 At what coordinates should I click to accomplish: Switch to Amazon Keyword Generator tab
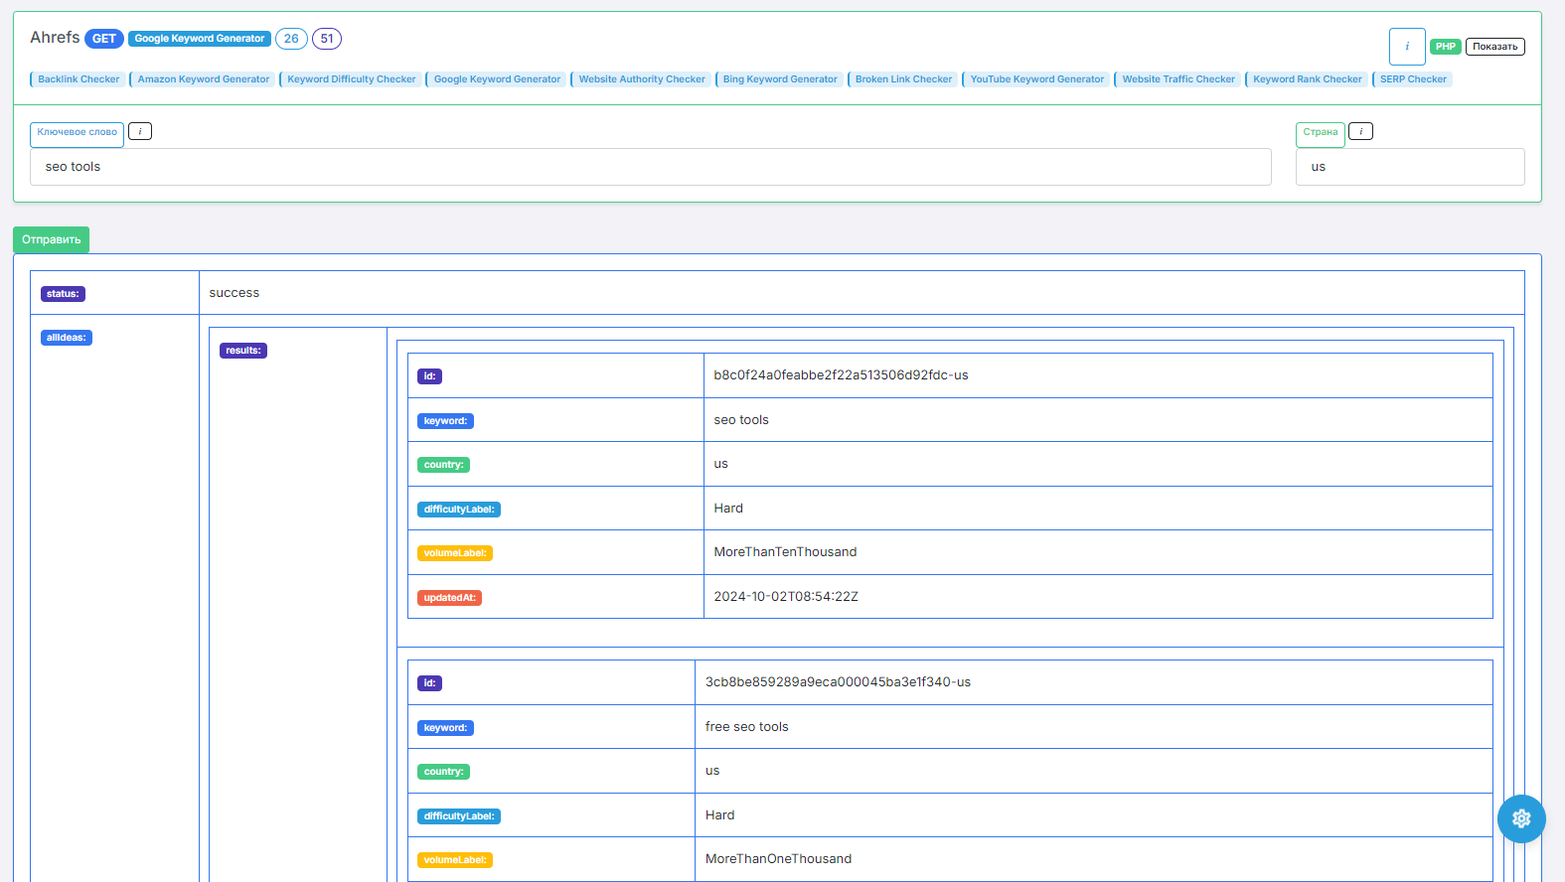203,79
